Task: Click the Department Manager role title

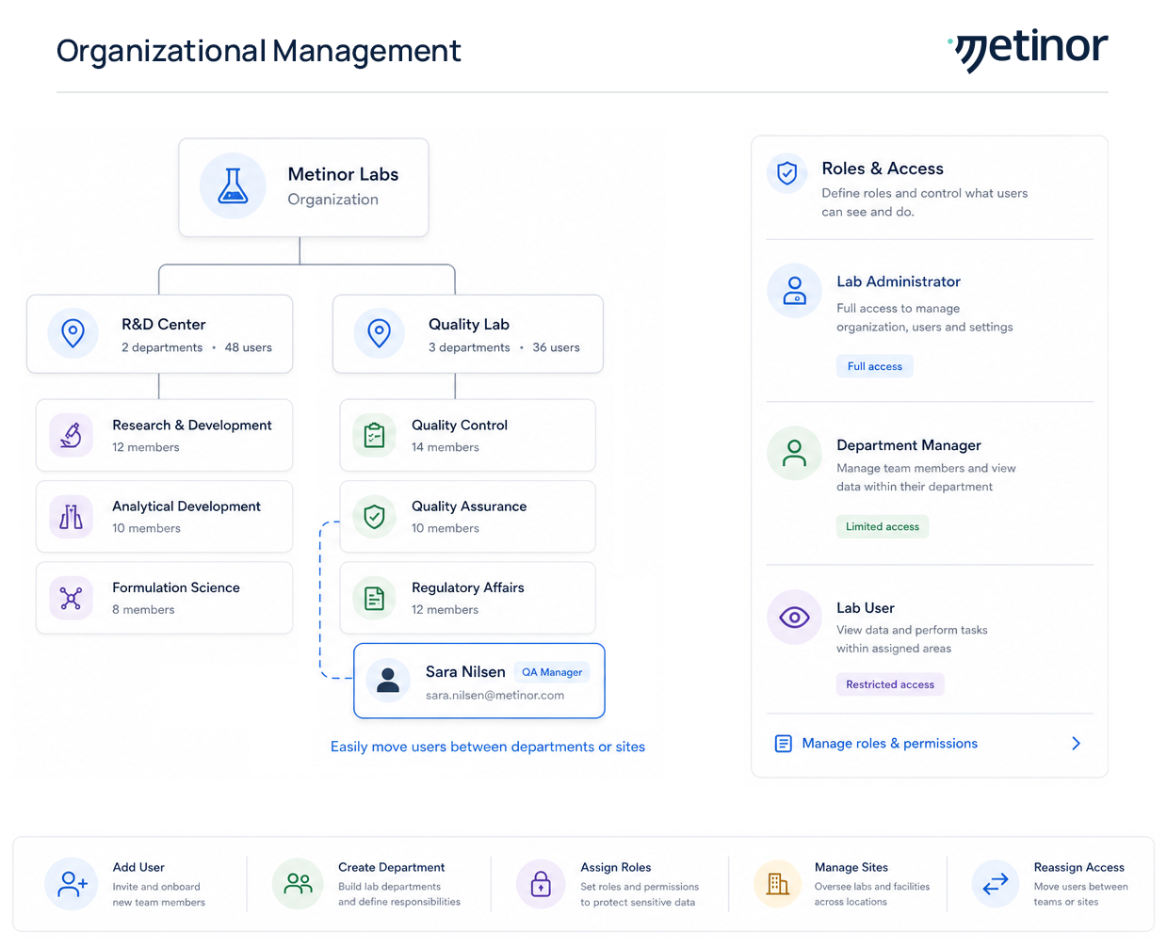Action: [x=909, y=445]
